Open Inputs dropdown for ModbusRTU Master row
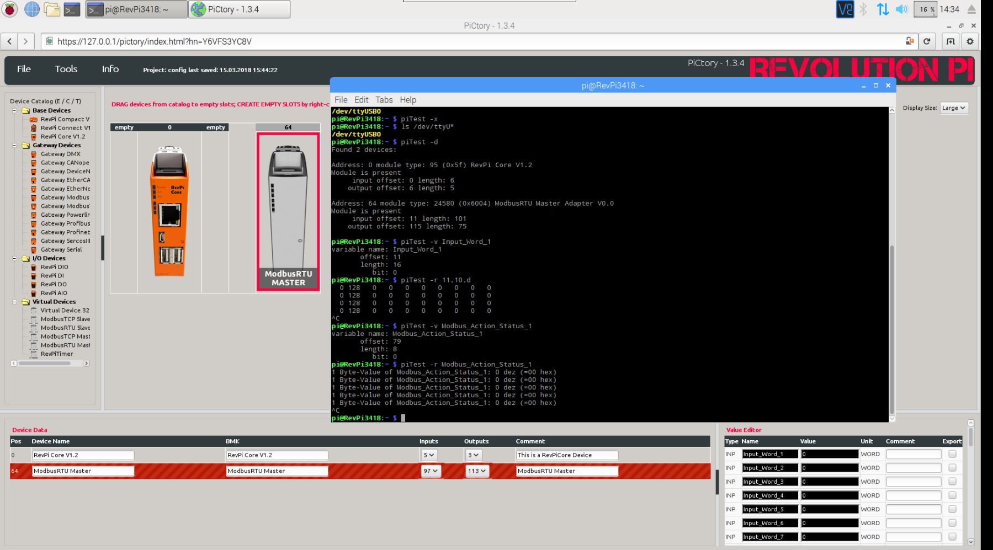 click(431, 471)
